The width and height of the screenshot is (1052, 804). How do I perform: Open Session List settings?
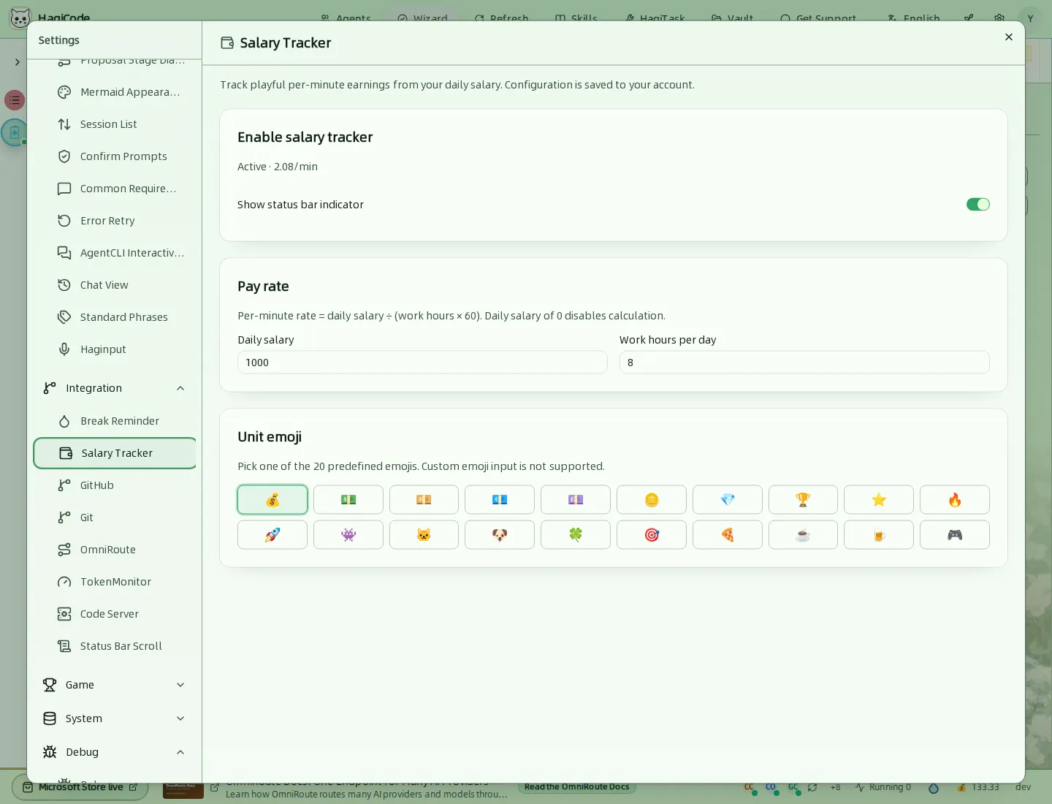[x=115, y=124]
